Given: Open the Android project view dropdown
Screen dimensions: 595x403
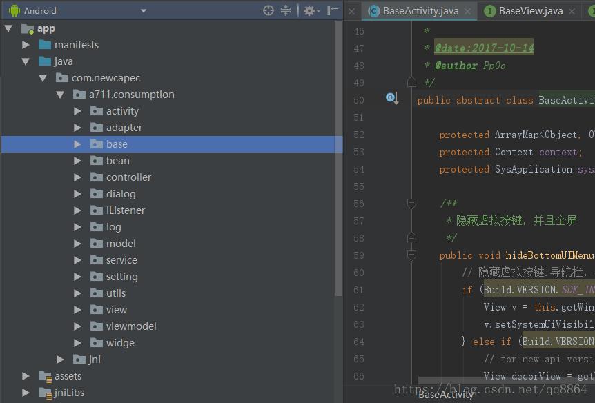Looking at the screenshot, I should [144, 11].
